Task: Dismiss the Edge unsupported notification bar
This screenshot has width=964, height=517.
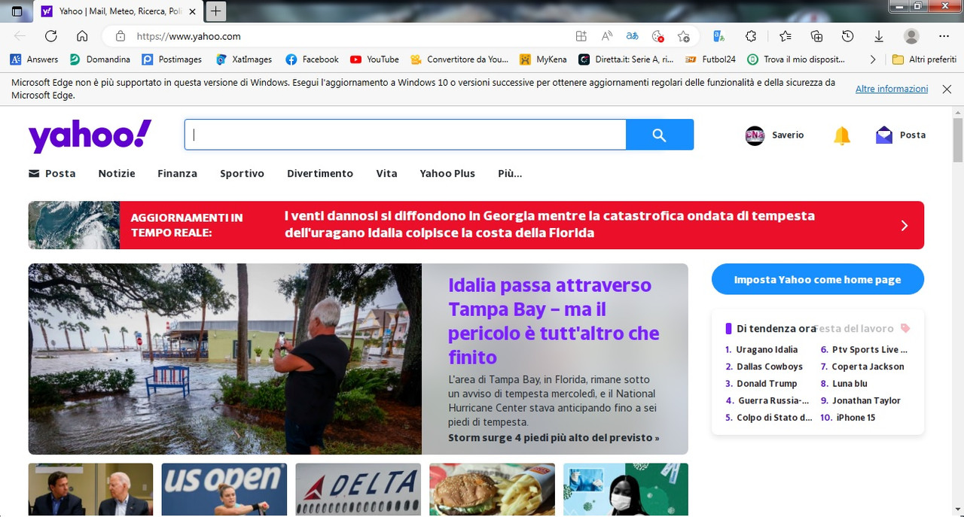Action: 947,89
